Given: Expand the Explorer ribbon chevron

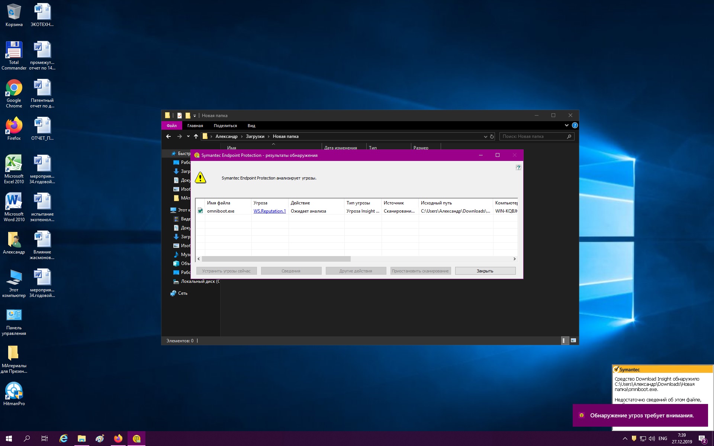Looking at the screenshot, I should click(x=566, y=125).
